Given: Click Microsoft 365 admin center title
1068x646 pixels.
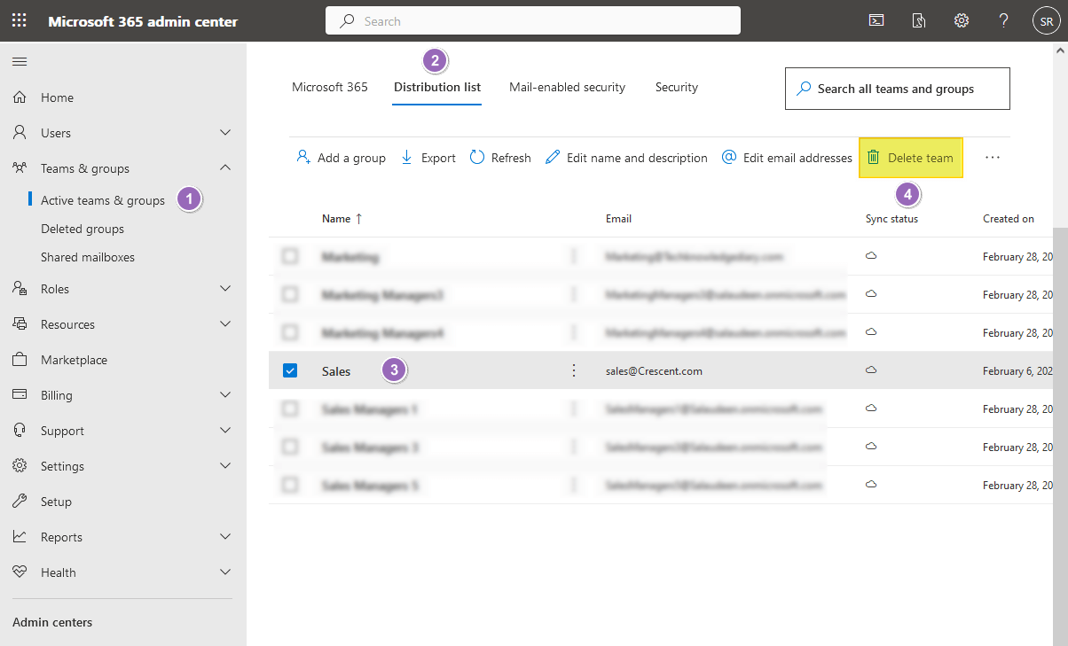Looking at the screenshot, I should pos(143,20).
